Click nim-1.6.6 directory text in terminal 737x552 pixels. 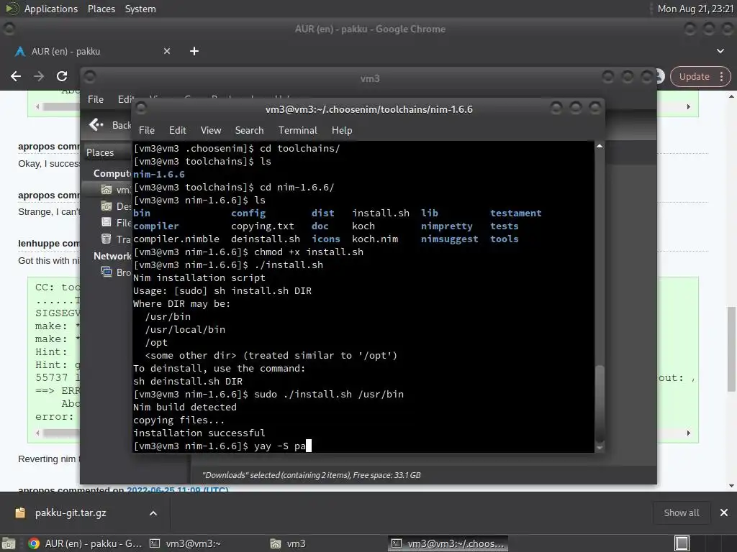[x=159, y=175]
